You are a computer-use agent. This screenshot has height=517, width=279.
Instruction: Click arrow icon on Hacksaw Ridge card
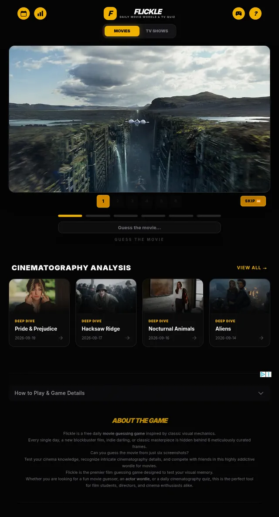coord(127,338)
